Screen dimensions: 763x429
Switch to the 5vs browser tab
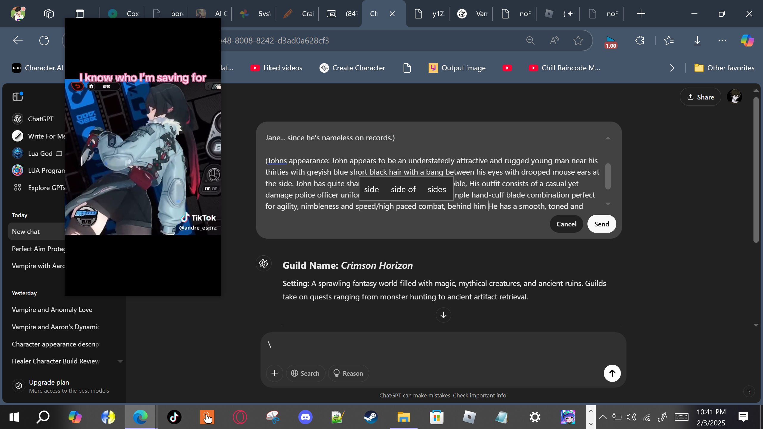(x=254, y=14)
